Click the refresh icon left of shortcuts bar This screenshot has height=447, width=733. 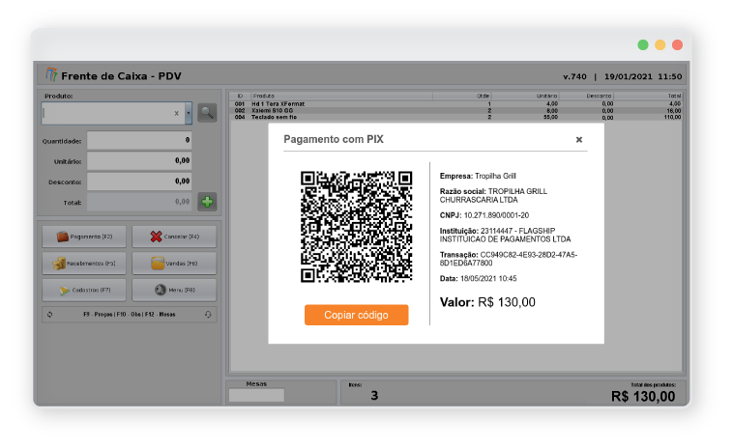[48, 315]
